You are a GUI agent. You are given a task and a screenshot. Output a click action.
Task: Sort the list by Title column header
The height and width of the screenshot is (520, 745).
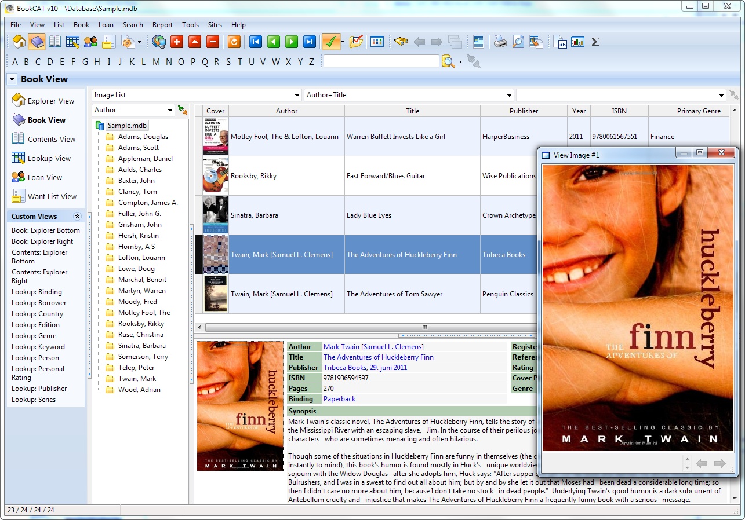tap(412, 111)
